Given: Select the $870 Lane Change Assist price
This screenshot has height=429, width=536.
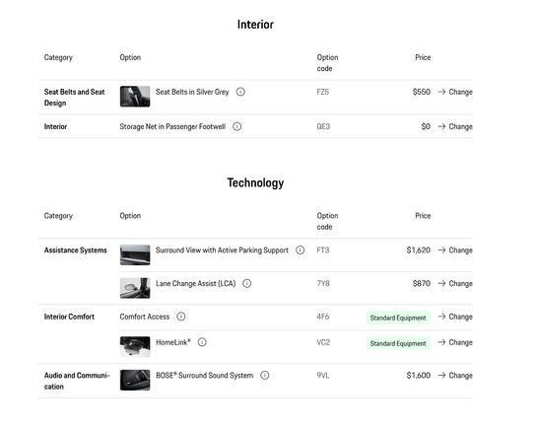Looking at the screenshot, I should [x=422, y=283].
